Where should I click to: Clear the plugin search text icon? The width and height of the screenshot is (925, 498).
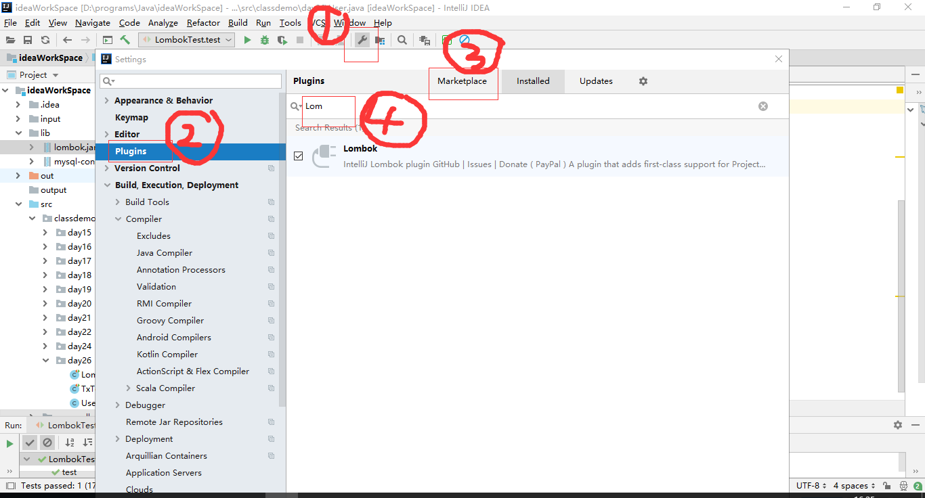point(763,106)
